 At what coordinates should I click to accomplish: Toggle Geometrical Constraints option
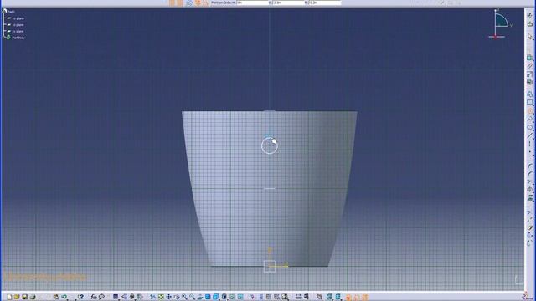(x=198, y=3)
